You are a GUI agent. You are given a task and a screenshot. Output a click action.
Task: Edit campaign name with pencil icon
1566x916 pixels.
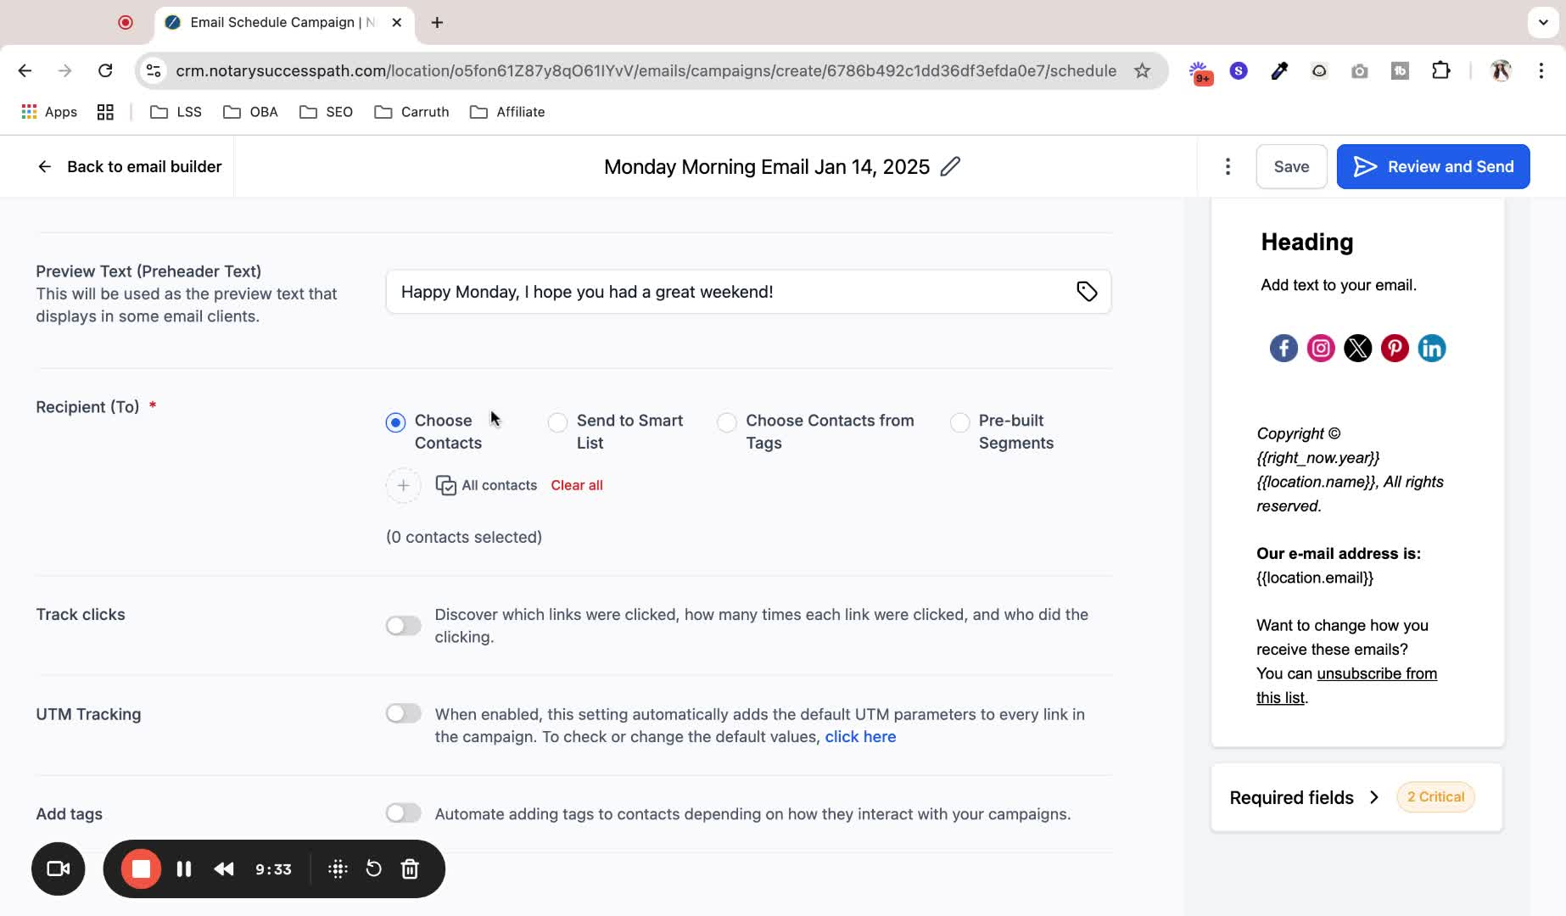coord(951,166)
